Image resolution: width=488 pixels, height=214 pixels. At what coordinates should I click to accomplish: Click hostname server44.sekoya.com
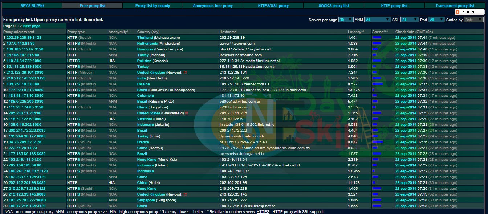237,44
